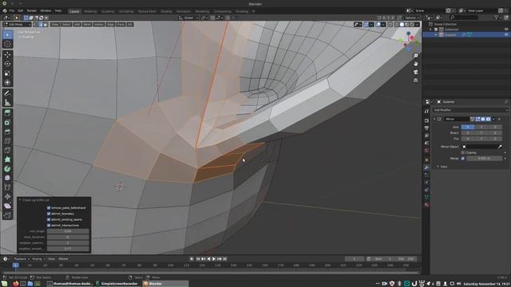Toggle the Merge checkbox in Mirror modifier
The image size is (511, 287).
coord(463,159)
